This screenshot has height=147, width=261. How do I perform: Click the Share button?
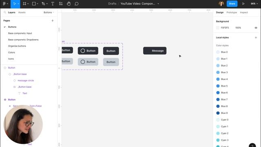[232, 4]
